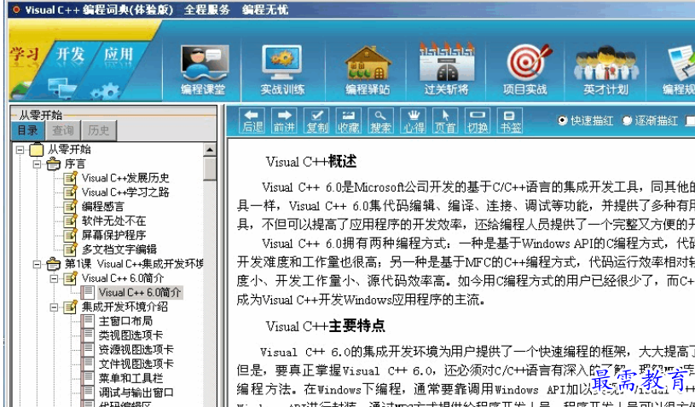Open Visual C++学习之路 tree item

point(125,192)
